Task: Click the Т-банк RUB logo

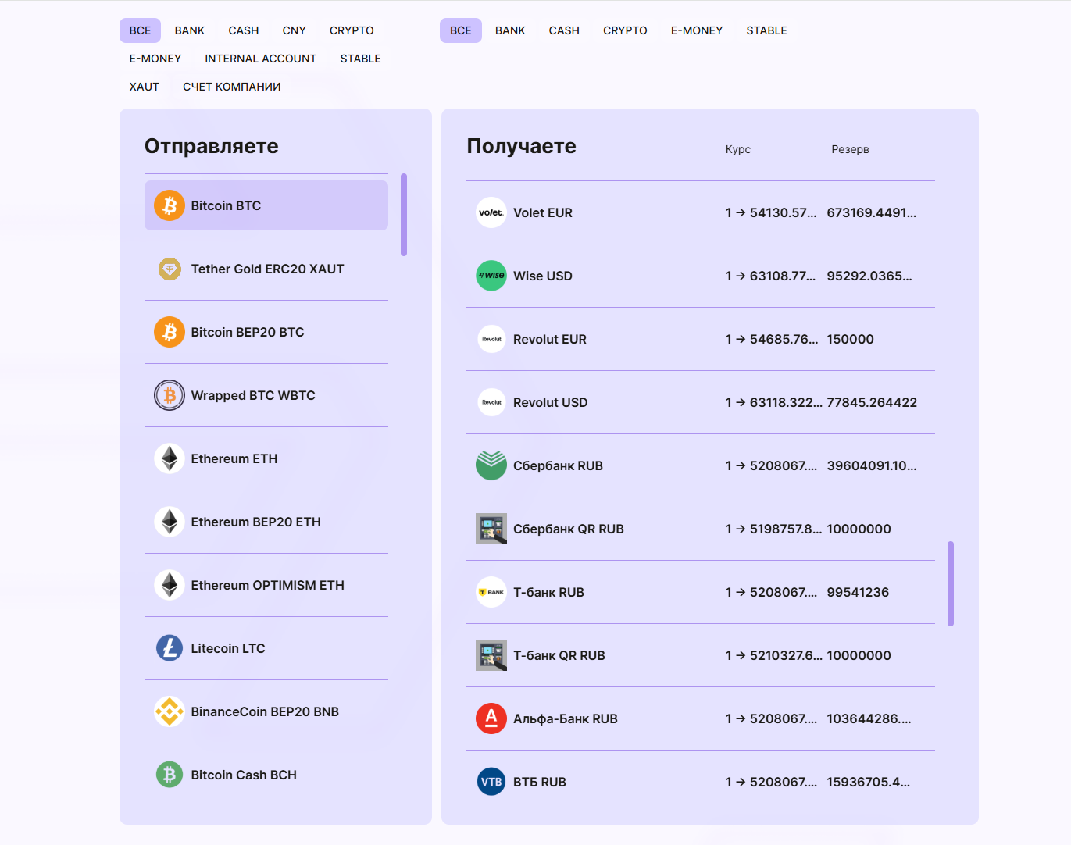Action: [x=491, y=592]
